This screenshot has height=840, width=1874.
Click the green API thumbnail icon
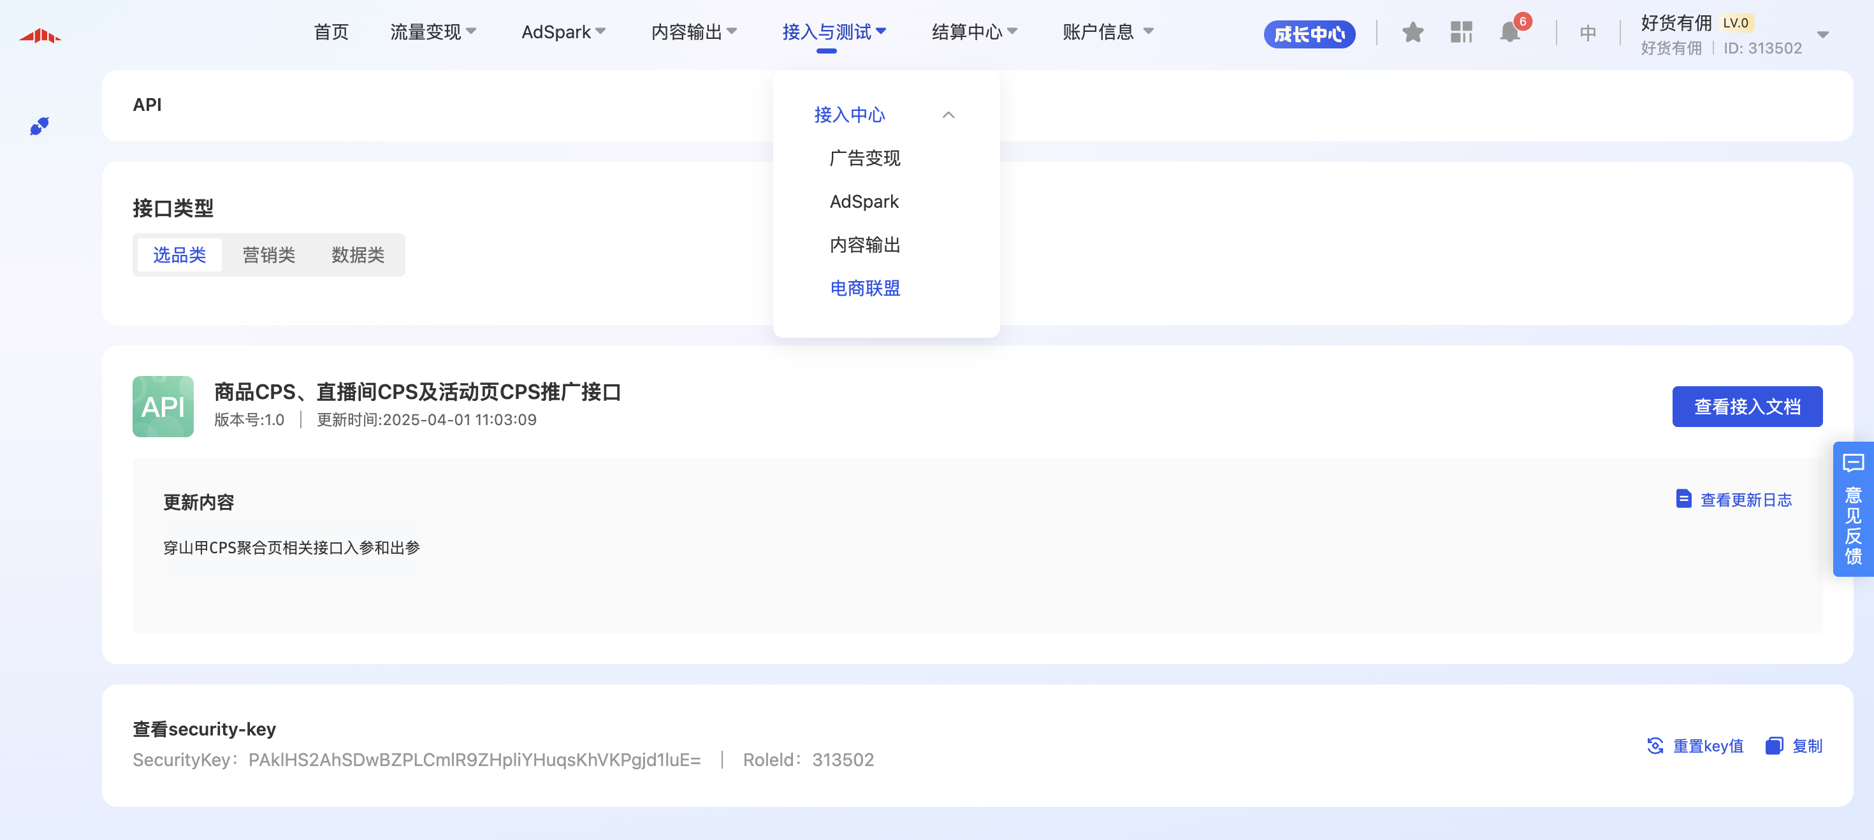point(163,407)
